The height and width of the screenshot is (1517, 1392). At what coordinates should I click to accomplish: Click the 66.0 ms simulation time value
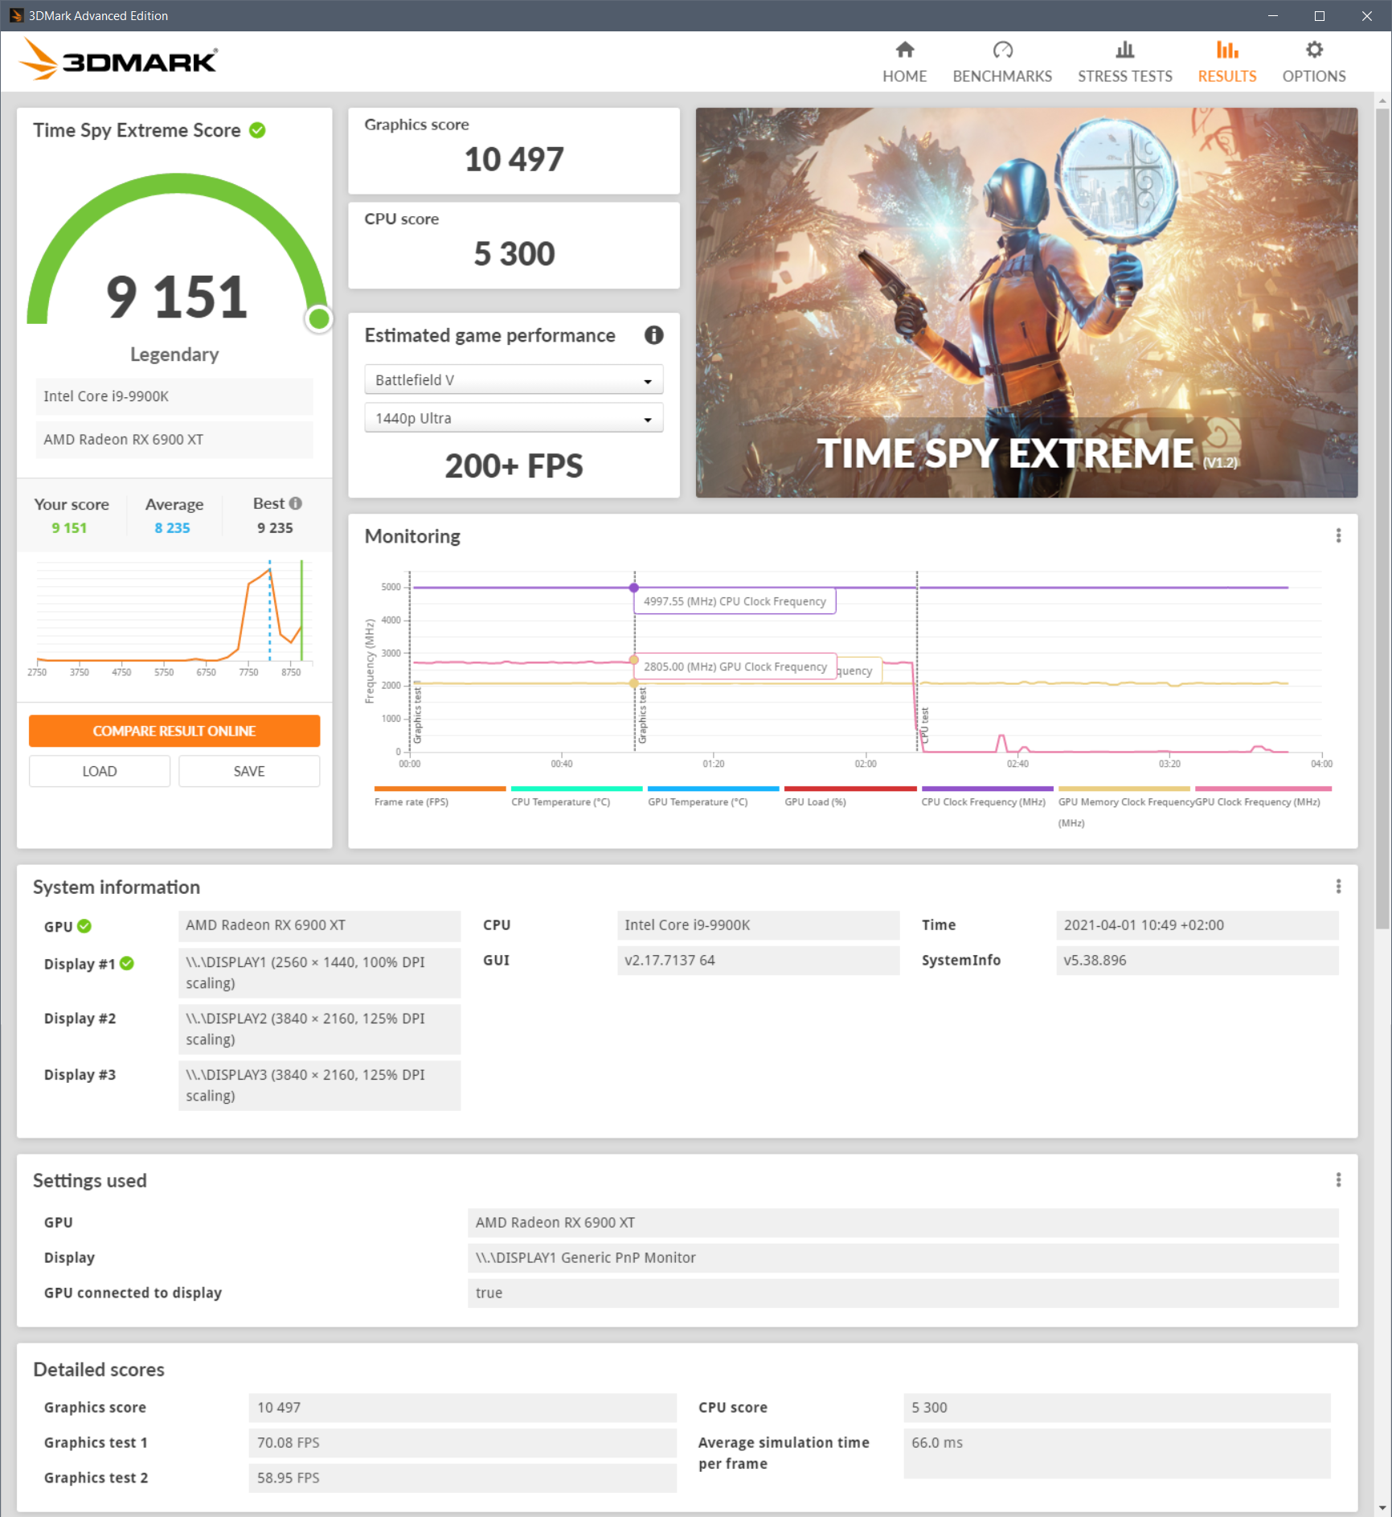pos(1116,1453)
